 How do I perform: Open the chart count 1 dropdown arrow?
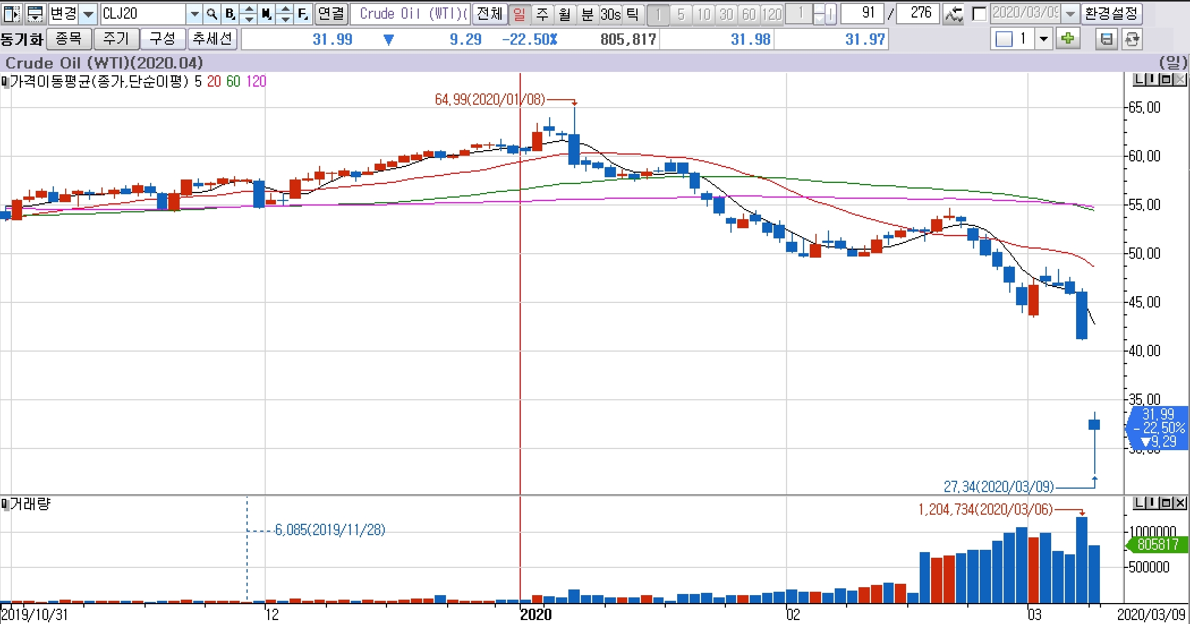tap(1043, 39)
